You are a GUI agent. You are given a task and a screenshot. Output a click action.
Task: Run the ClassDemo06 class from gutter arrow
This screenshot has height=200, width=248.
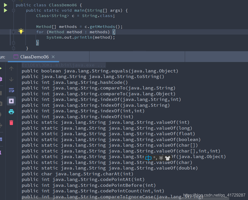coord(6,5)
